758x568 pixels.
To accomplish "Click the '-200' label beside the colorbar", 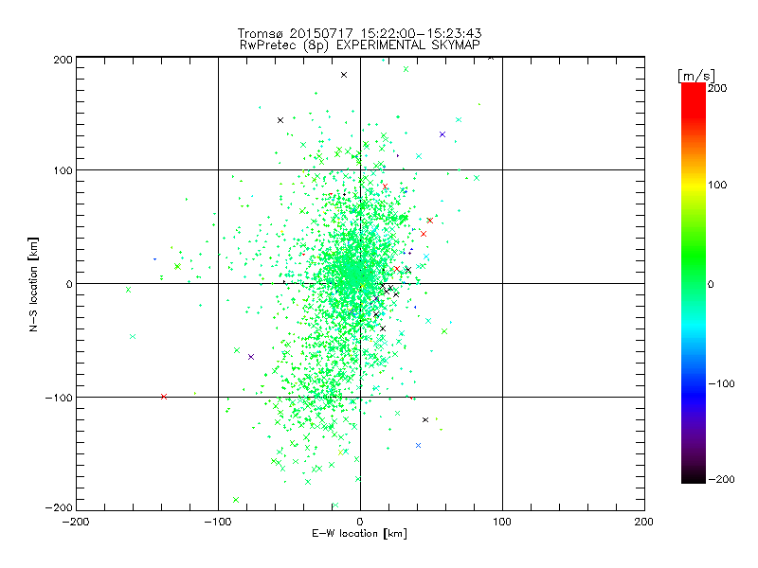I will point(721,479).
